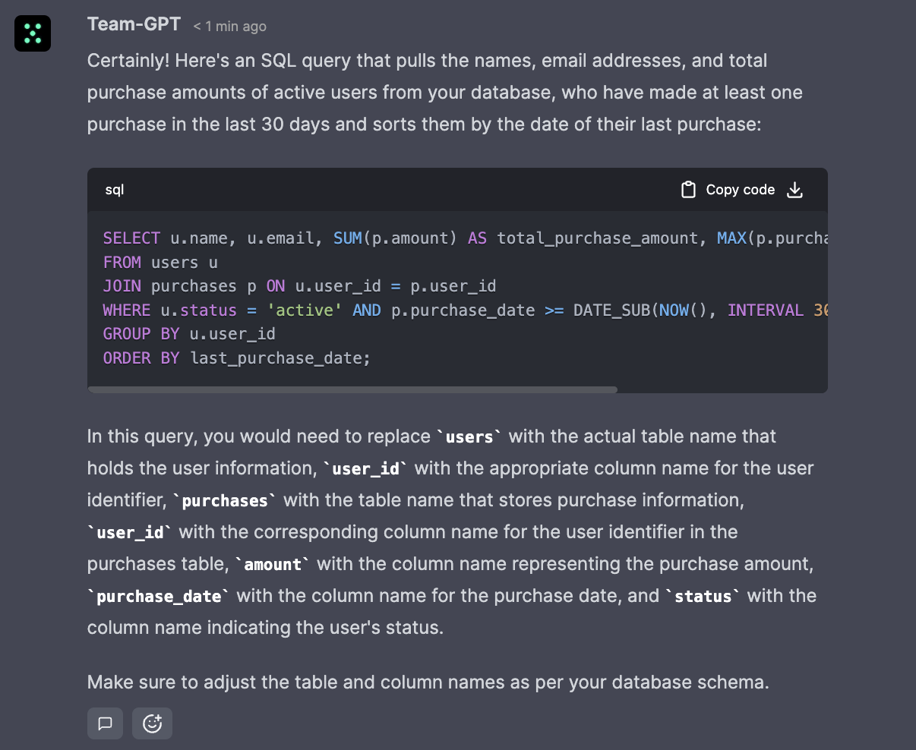Add an emoji reaction to the message
The width and height of the screenshot is (916, 750).
(152, 723)
